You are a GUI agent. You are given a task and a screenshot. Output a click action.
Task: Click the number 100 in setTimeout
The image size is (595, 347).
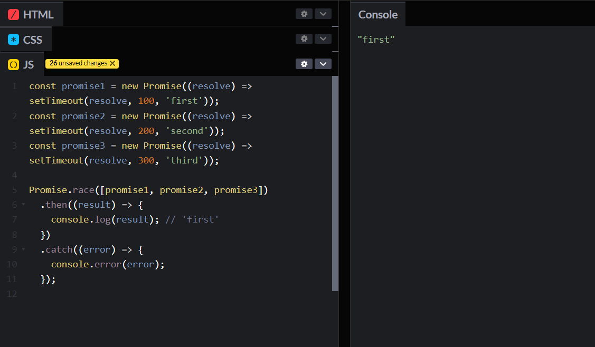[146, 101]
